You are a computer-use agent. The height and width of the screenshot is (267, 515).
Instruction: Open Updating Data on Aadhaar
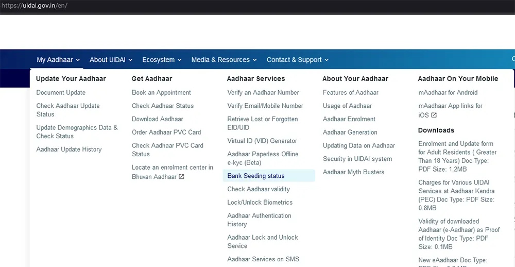point(359,146)
